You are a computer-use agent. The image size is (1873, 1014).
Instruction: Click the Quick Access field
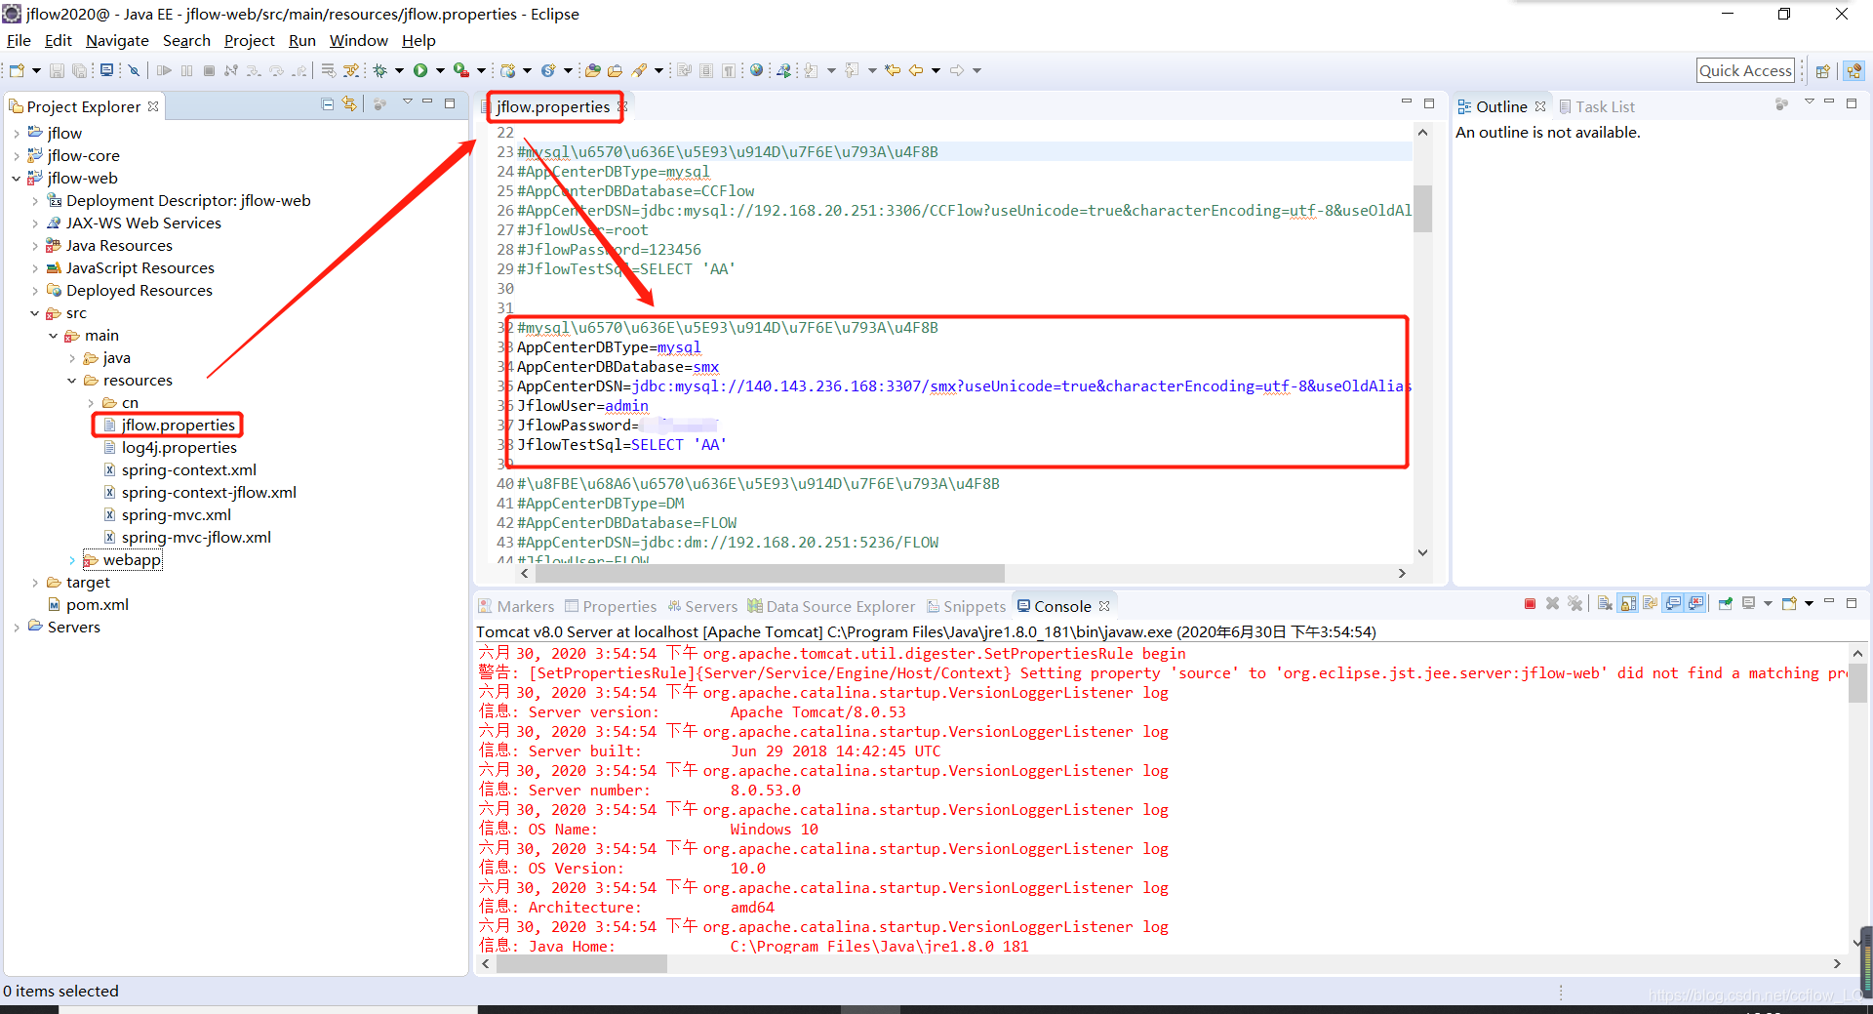pyautogui.click(x=1745, y=70)
